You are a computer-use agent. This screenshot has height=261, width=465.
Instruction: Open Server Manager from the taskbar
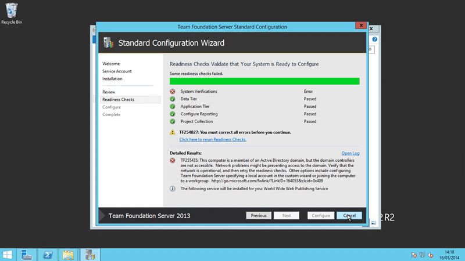point(26,255)
